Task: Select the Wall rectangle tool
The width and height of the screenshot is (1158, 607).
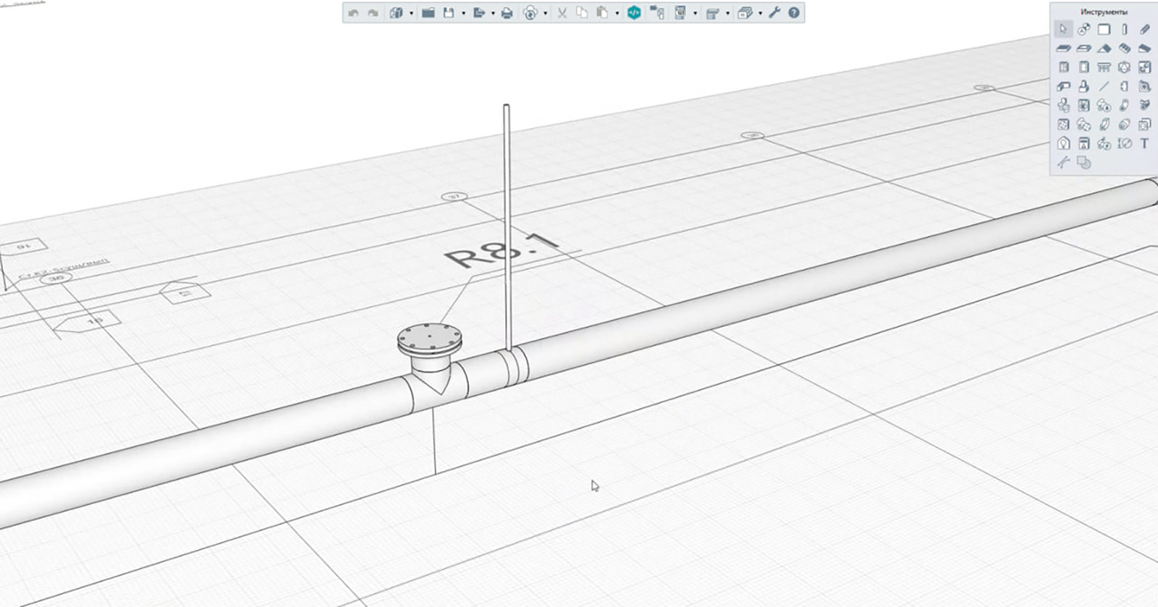Action: (x=1104, y=30)
